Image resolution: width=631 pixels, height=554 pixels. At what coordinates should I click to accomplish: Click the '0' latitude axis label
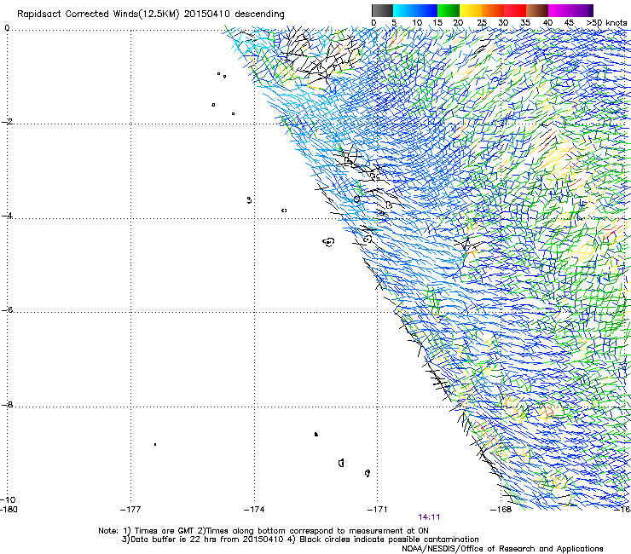pos(7,28)
